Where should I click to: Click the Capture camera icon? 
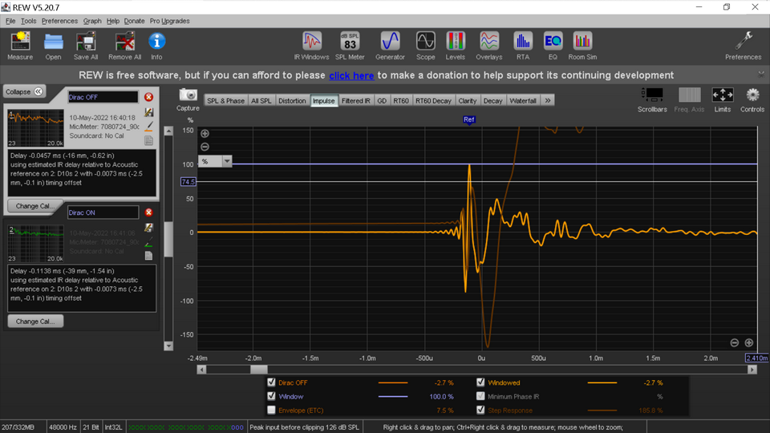click(188, 95)
